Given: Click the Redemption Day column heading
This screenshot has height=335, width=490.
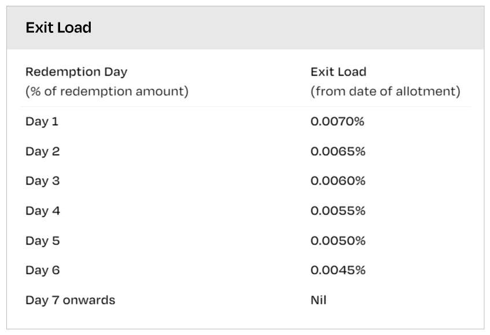Looking at the screenshot, I should coord(76,72).
